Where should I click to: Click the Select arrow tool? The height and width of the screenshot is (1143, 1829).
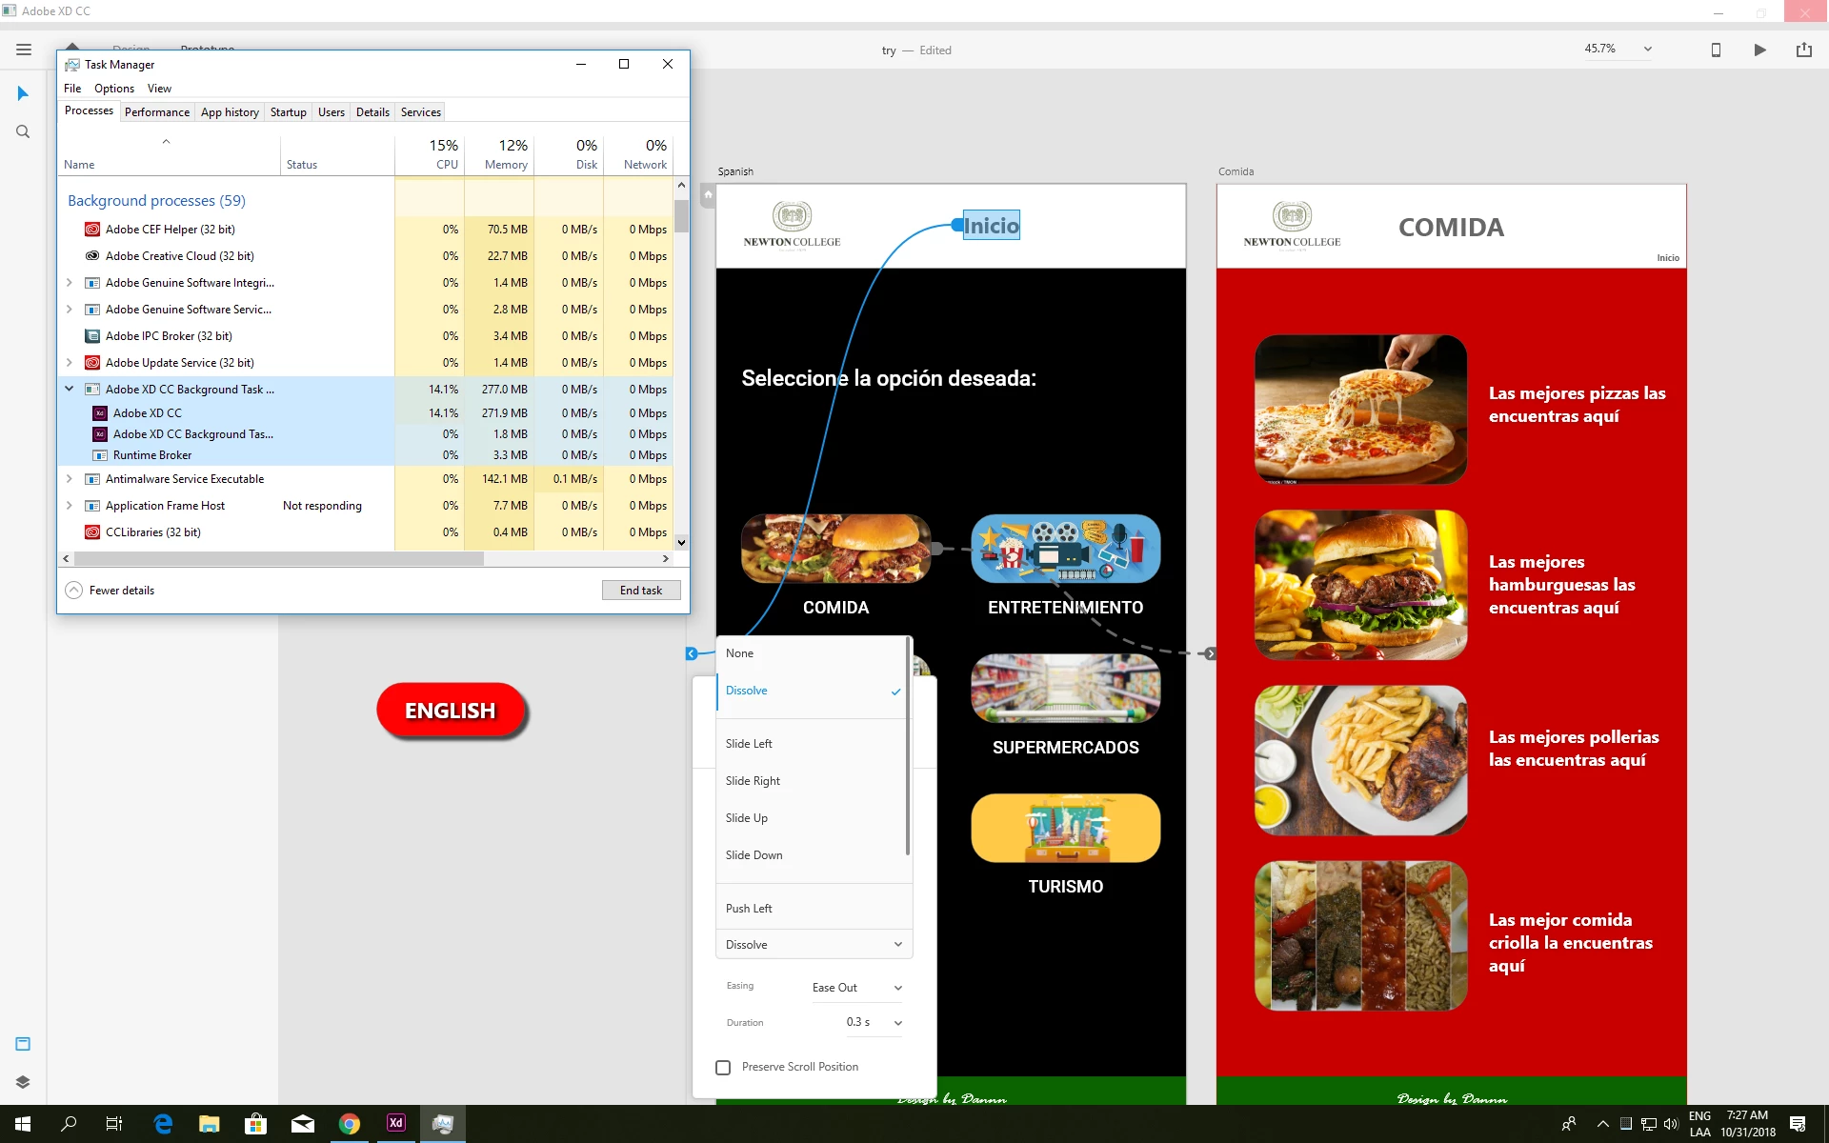point(23,93)
